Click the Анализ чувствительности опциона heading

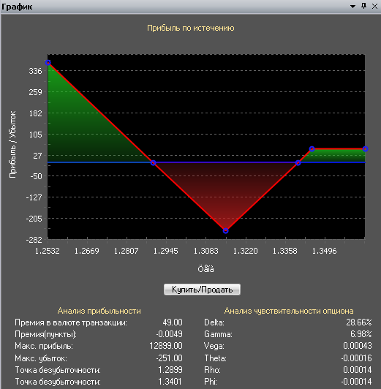(x=289, y=311)
